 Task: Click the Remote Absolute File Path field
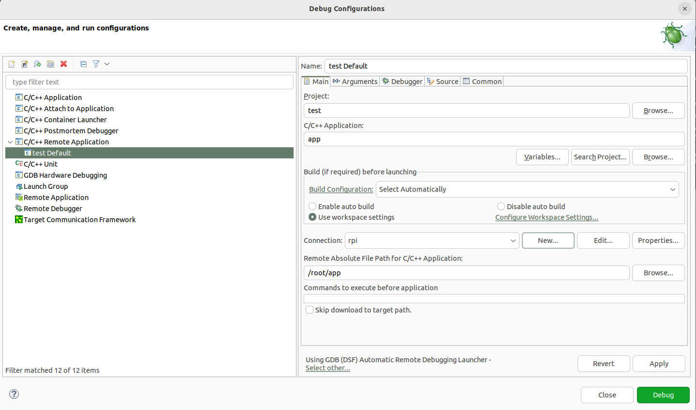point(466,273)
